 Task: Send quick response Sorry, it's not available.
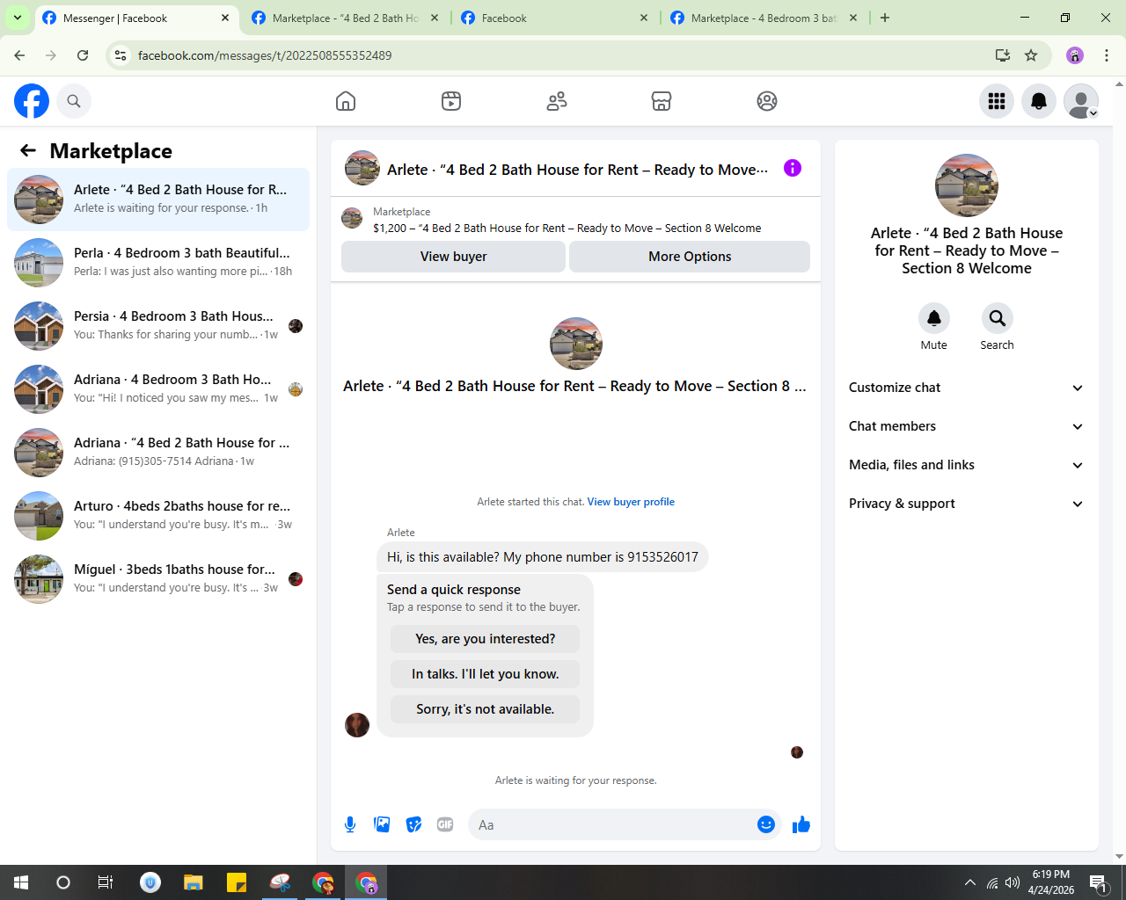[486, 709]
